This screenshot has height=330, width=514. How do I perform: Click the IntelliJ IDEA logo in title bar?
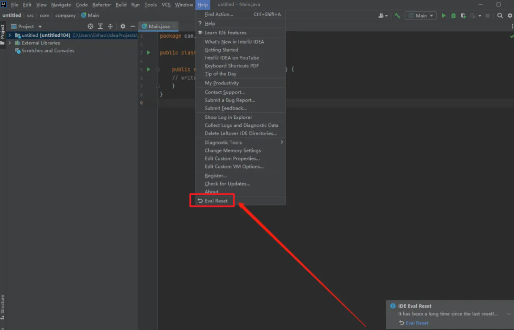pos(3,5)
